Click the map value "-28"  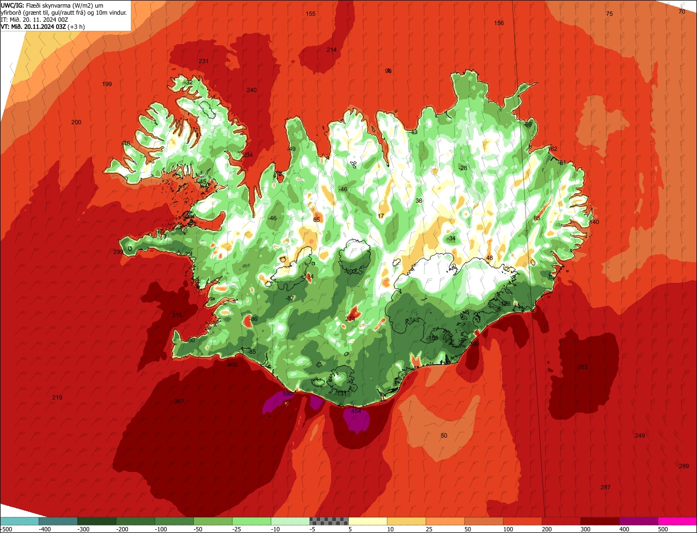click(x=463, y=168)
